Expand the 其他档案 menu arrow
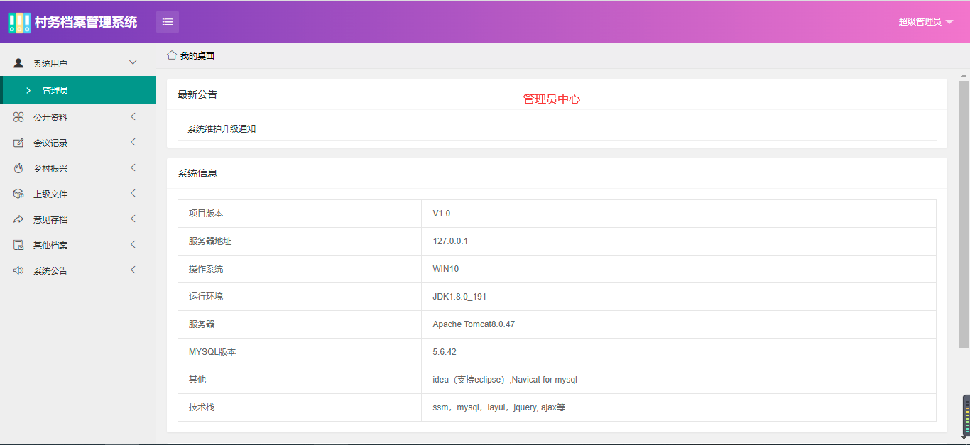 tap(133, 244)
